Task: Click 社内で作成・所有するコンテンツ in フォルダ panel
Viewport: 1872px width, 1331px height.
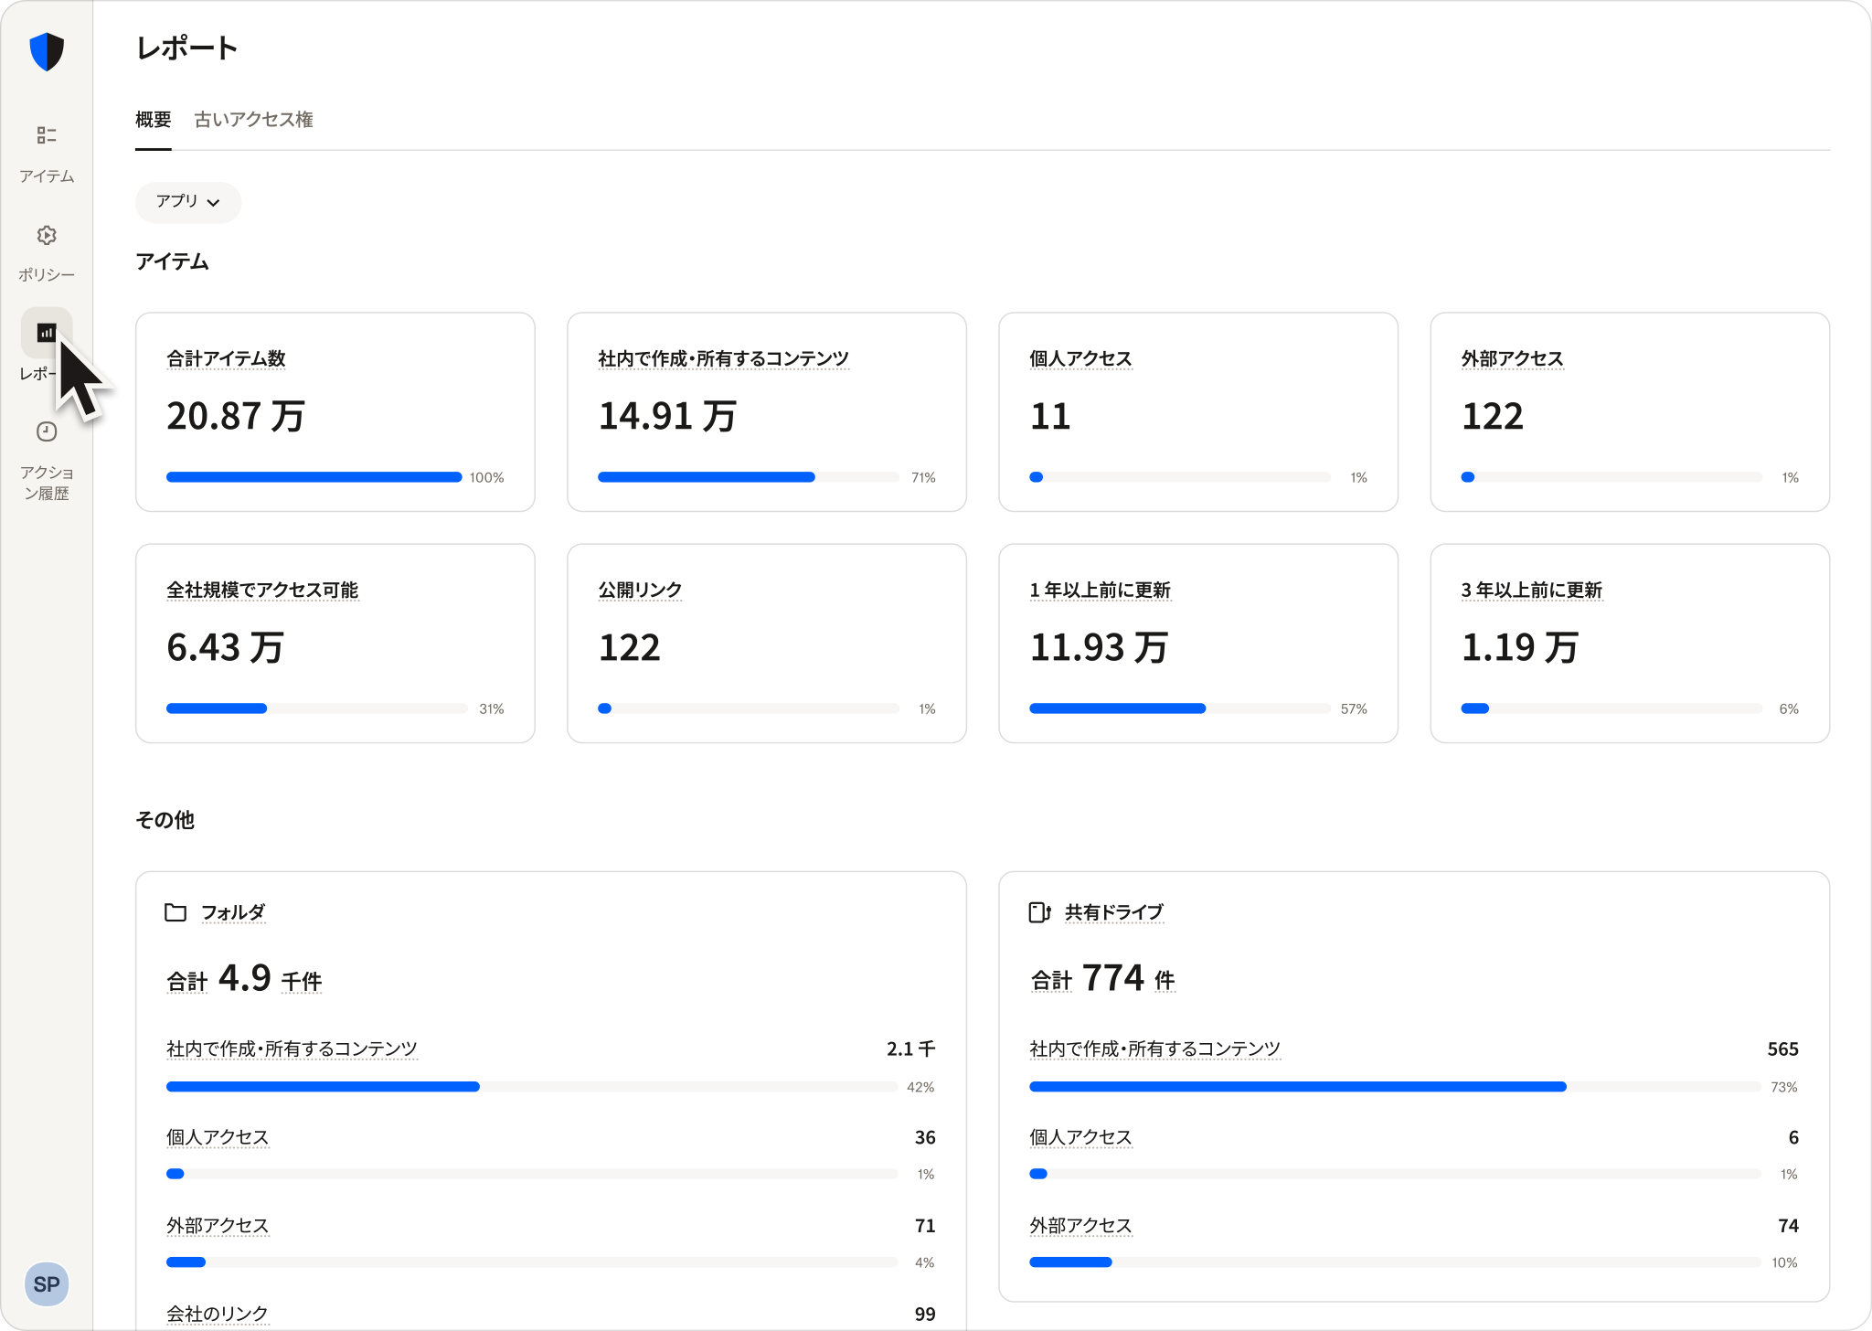Action: pos(292,1049)
